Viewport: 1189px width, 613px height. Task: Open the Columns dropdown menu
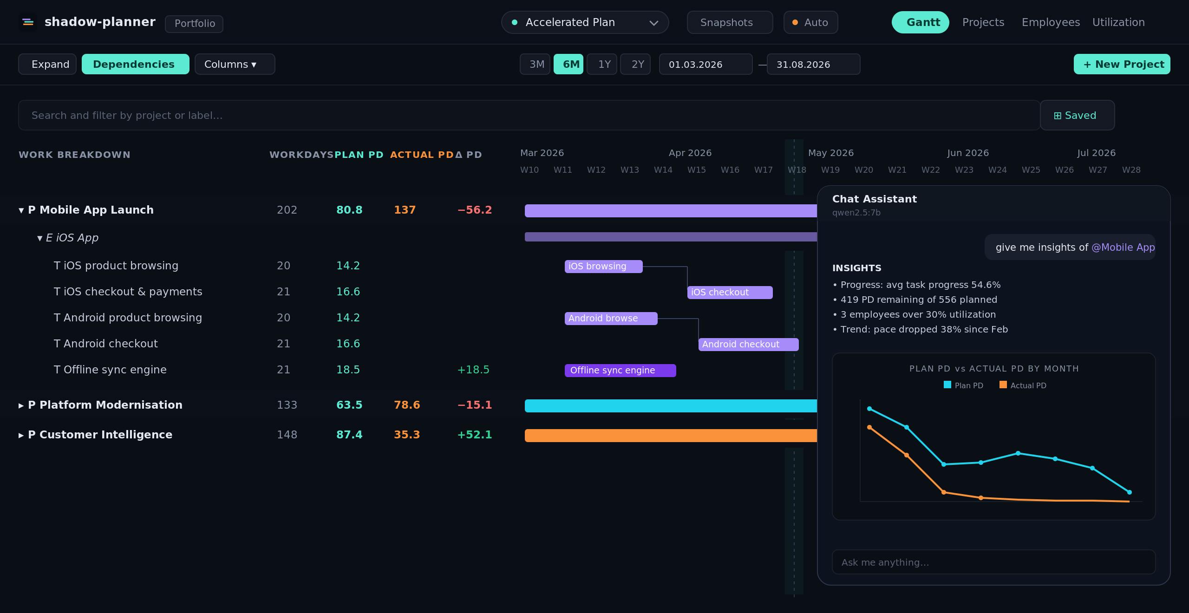[x=235, y=64]
